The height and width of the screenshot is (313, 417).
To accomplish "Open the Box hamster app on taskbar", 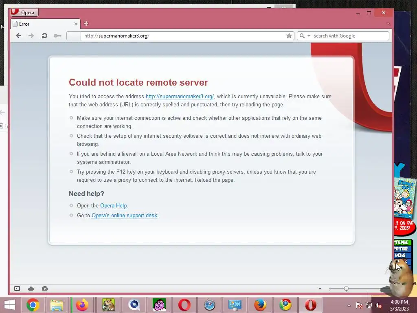I will 108,305.
